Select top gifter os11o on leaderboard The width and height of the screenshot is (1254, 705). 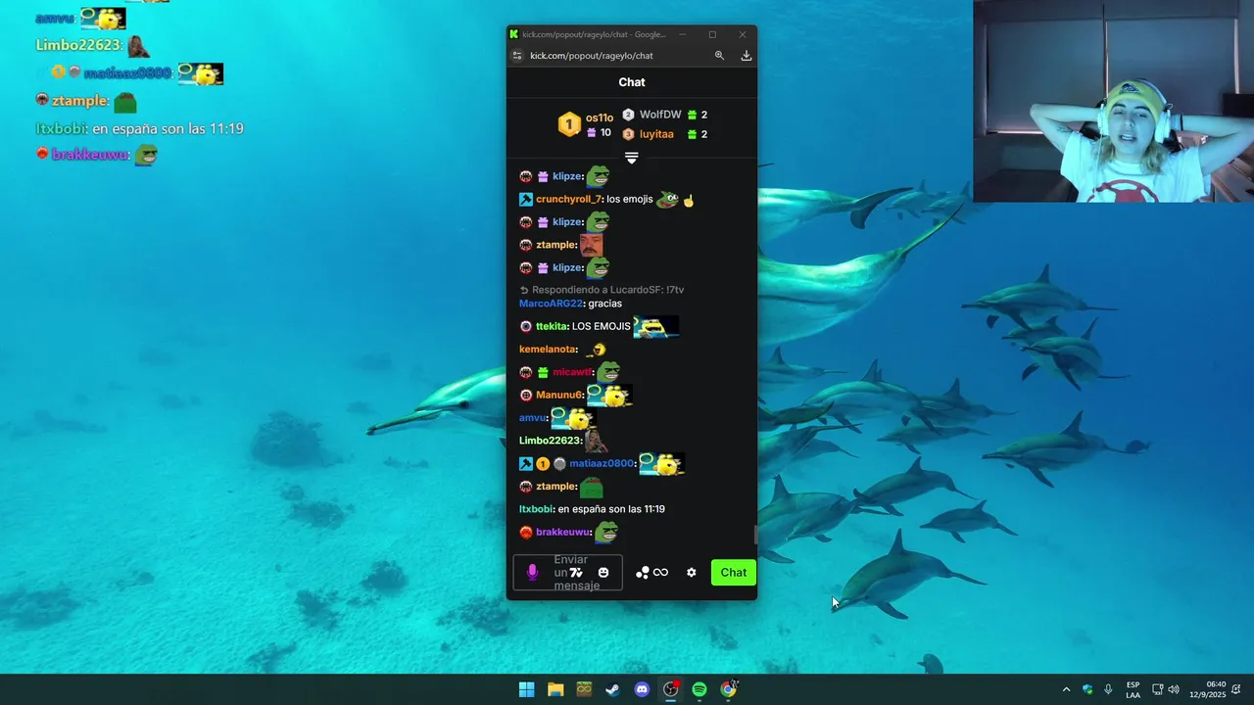click(x=600, y=118)
